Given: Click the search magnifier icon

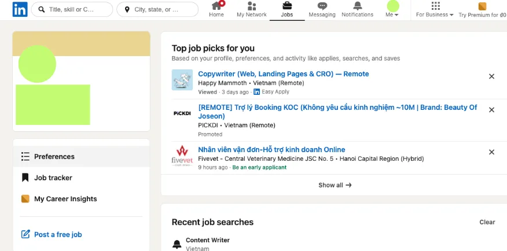Looking at the screenshot, I should click(x=42, y=9).
